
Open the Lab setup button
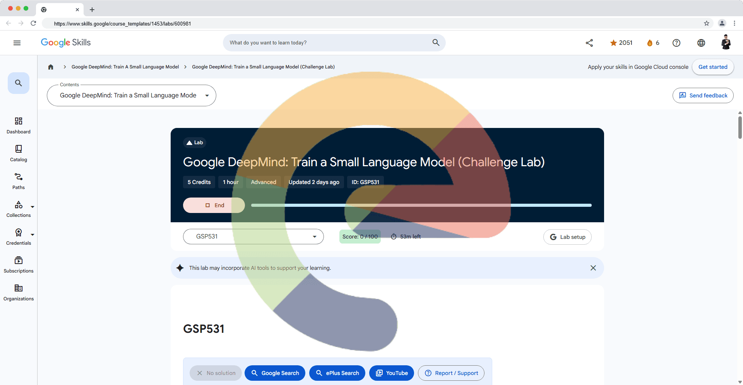pyautogui.click(x=567, y=237)
